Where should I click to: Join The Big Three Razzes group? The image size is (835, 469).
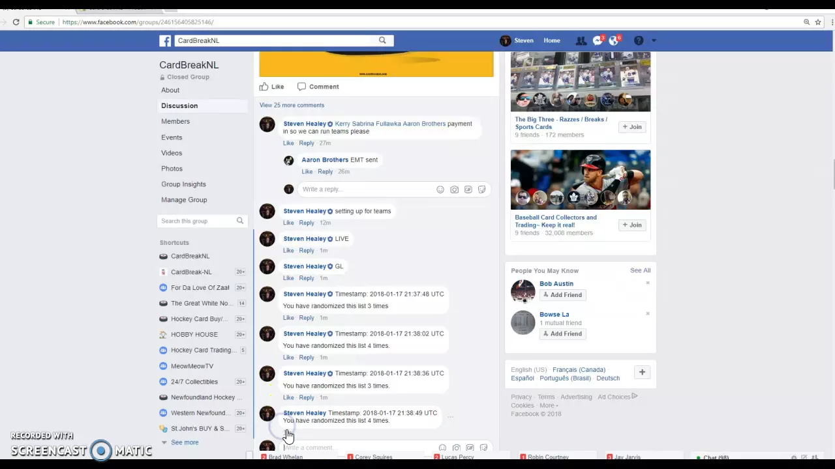(x=632, y=127)
